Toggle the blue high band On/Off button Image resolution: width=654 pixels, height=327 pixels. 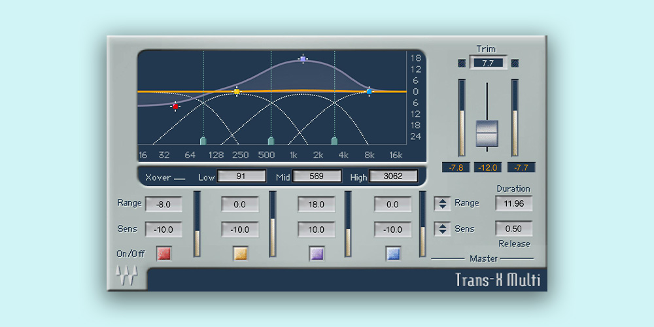pos(393,254)
